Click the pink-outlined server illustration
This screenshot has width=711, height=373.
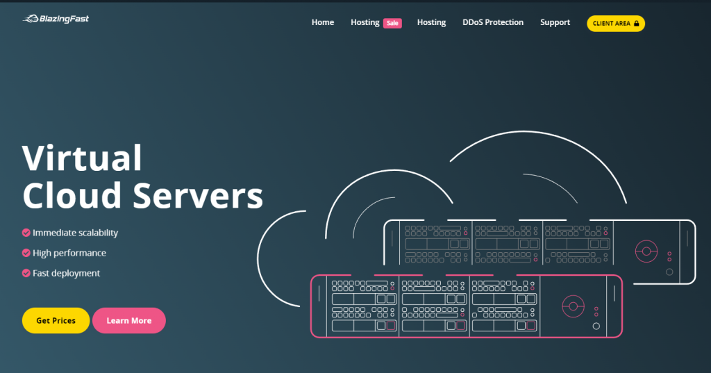click(467, 306)
